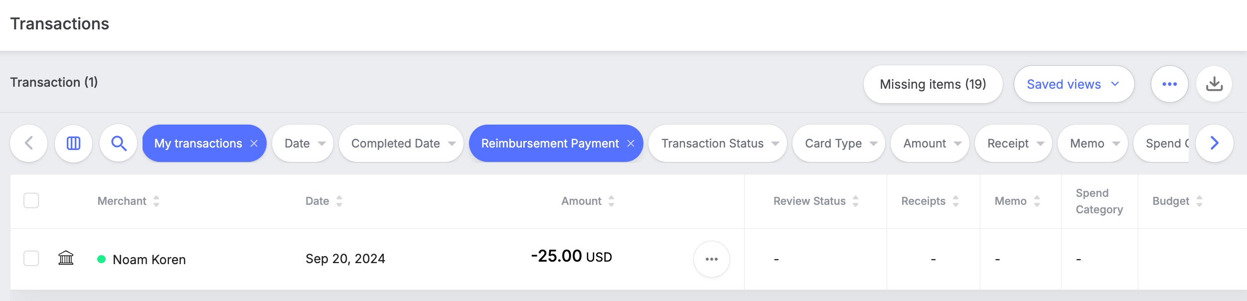This screenshot has height=301, width=1247.
Task: Tick the select-all header checkbox
Action: (31, 201)
